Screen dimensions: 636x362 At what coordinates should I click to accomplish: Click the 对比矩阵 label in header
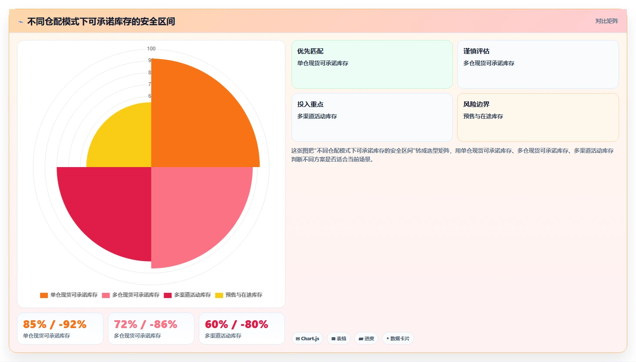click(606, 21)
